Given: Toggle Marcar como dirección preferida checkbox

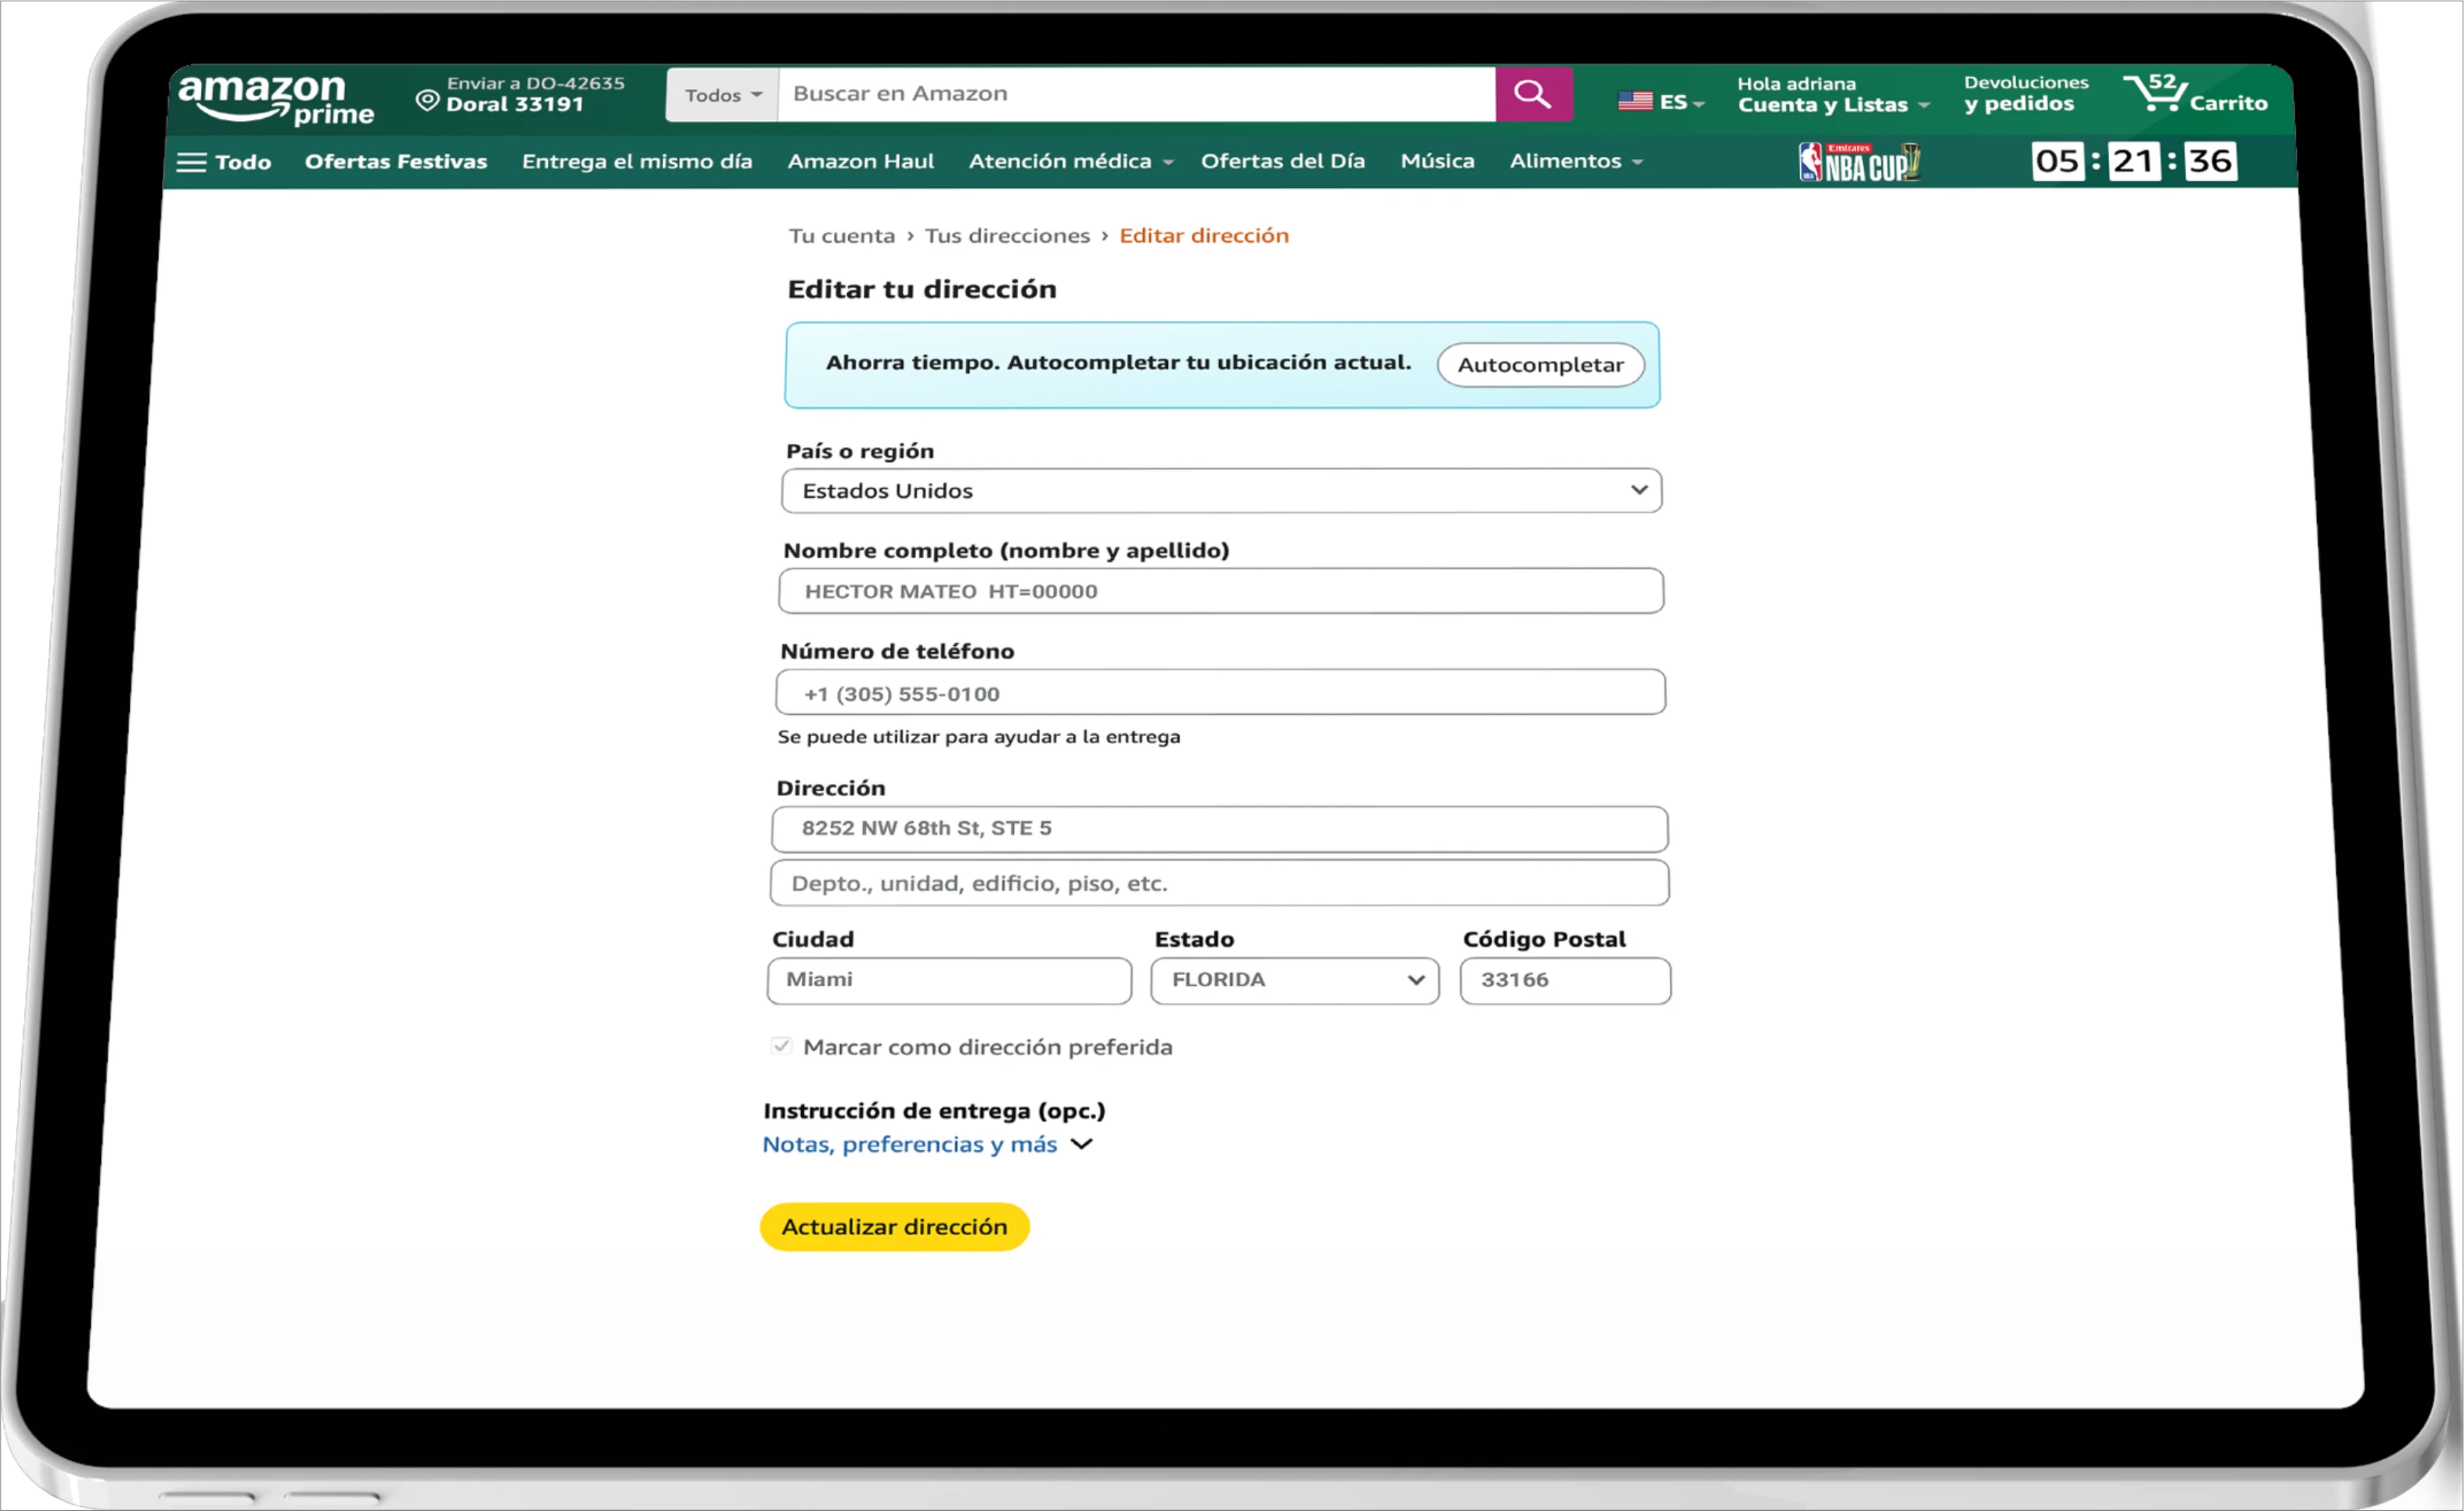Looking at the screenshot, I should 781,1046.
